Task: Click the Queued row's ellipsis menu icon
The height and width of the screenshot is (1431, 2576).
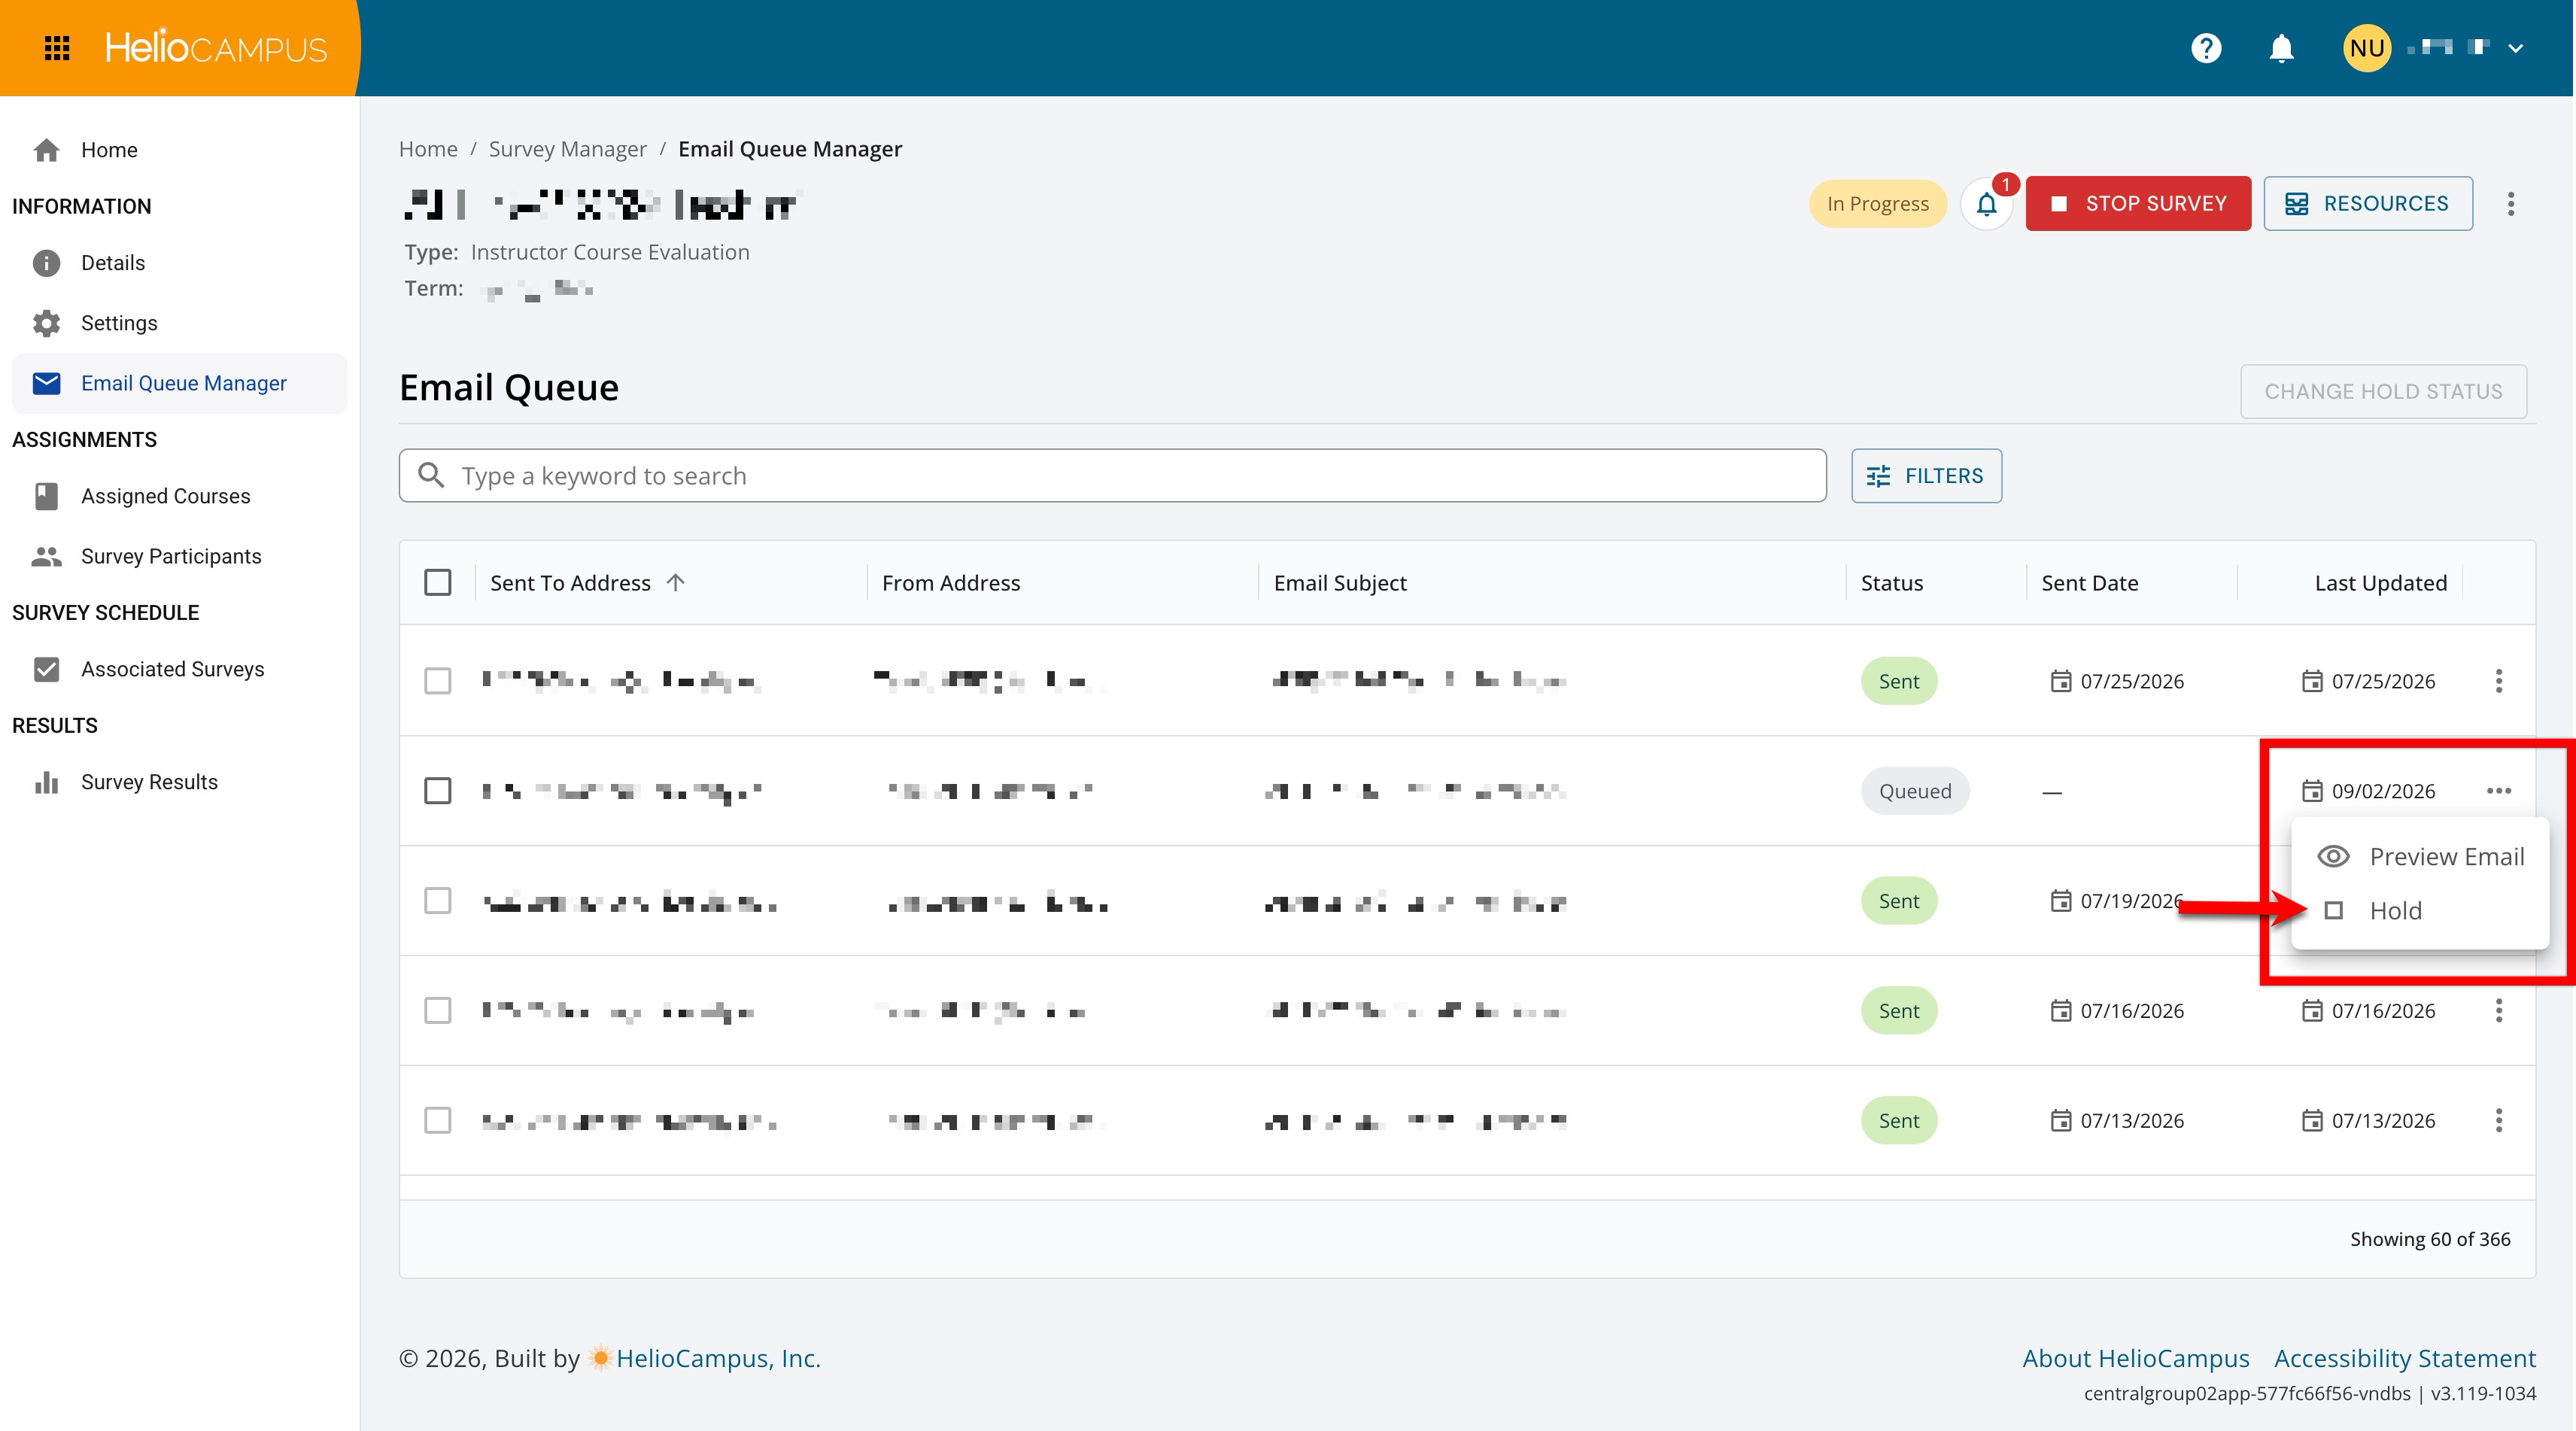Action: click(x=2499, y=791)
